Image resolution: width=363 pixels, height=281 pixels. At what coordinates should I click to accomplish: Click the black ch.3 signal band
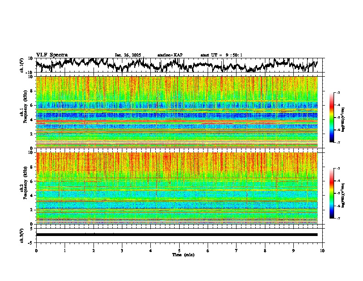pyautogui.click(x=177, y=235)
